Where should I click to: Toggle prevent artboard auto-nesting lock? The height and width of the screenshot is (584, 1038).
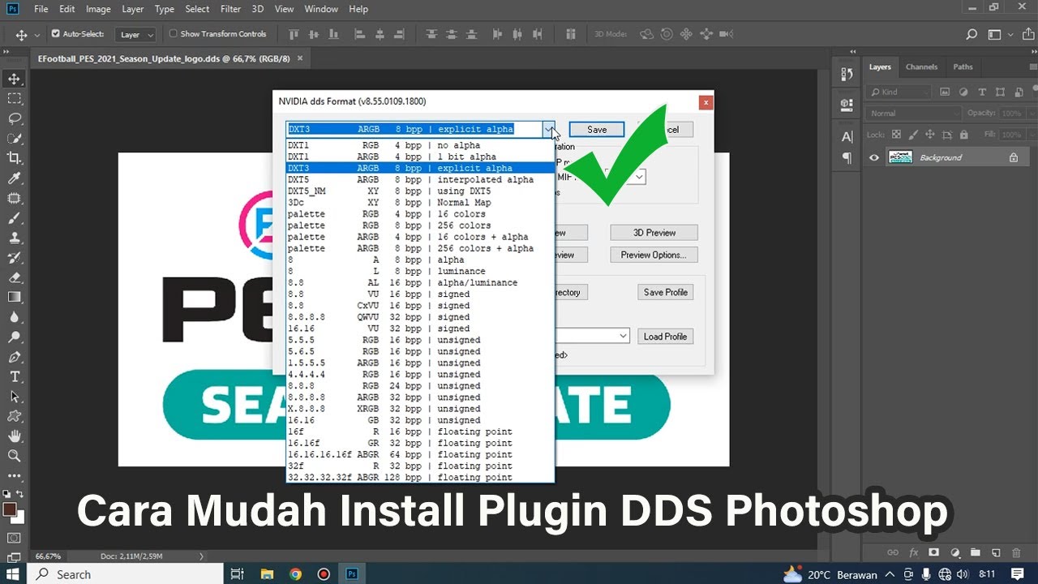pyautogui.click(x=947, y=135)
